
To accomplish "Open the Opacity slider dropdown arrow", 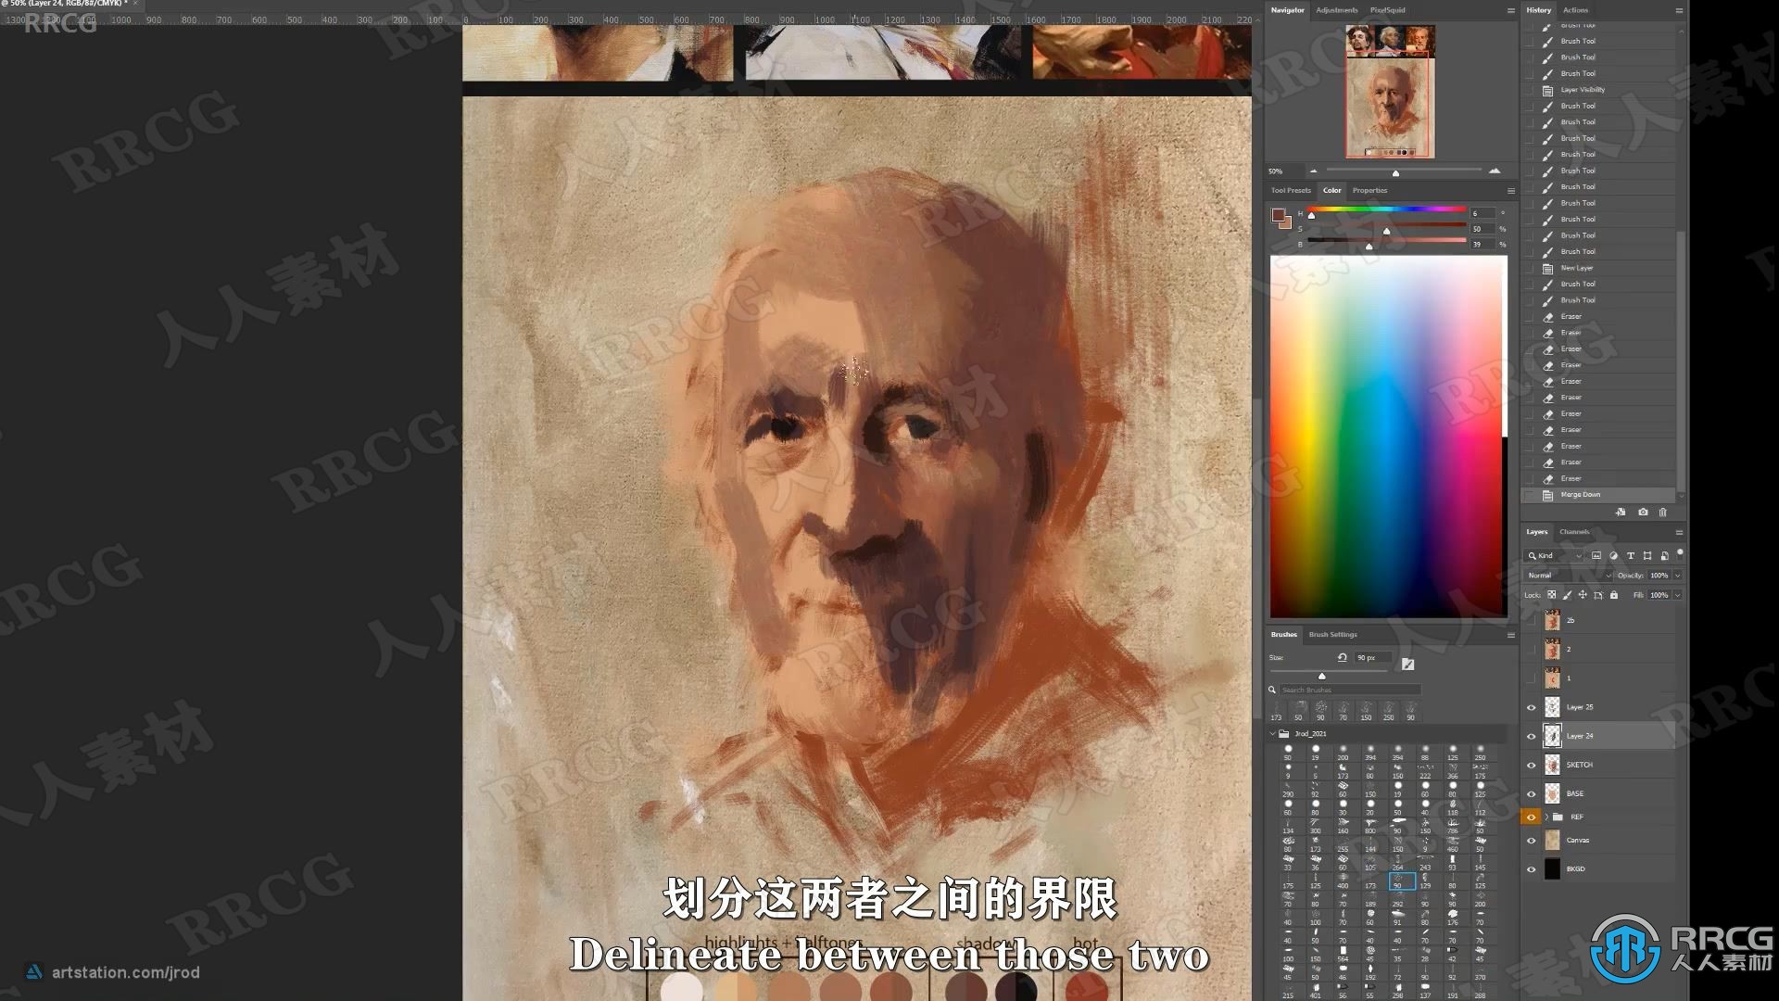I will coord(1677,576).
